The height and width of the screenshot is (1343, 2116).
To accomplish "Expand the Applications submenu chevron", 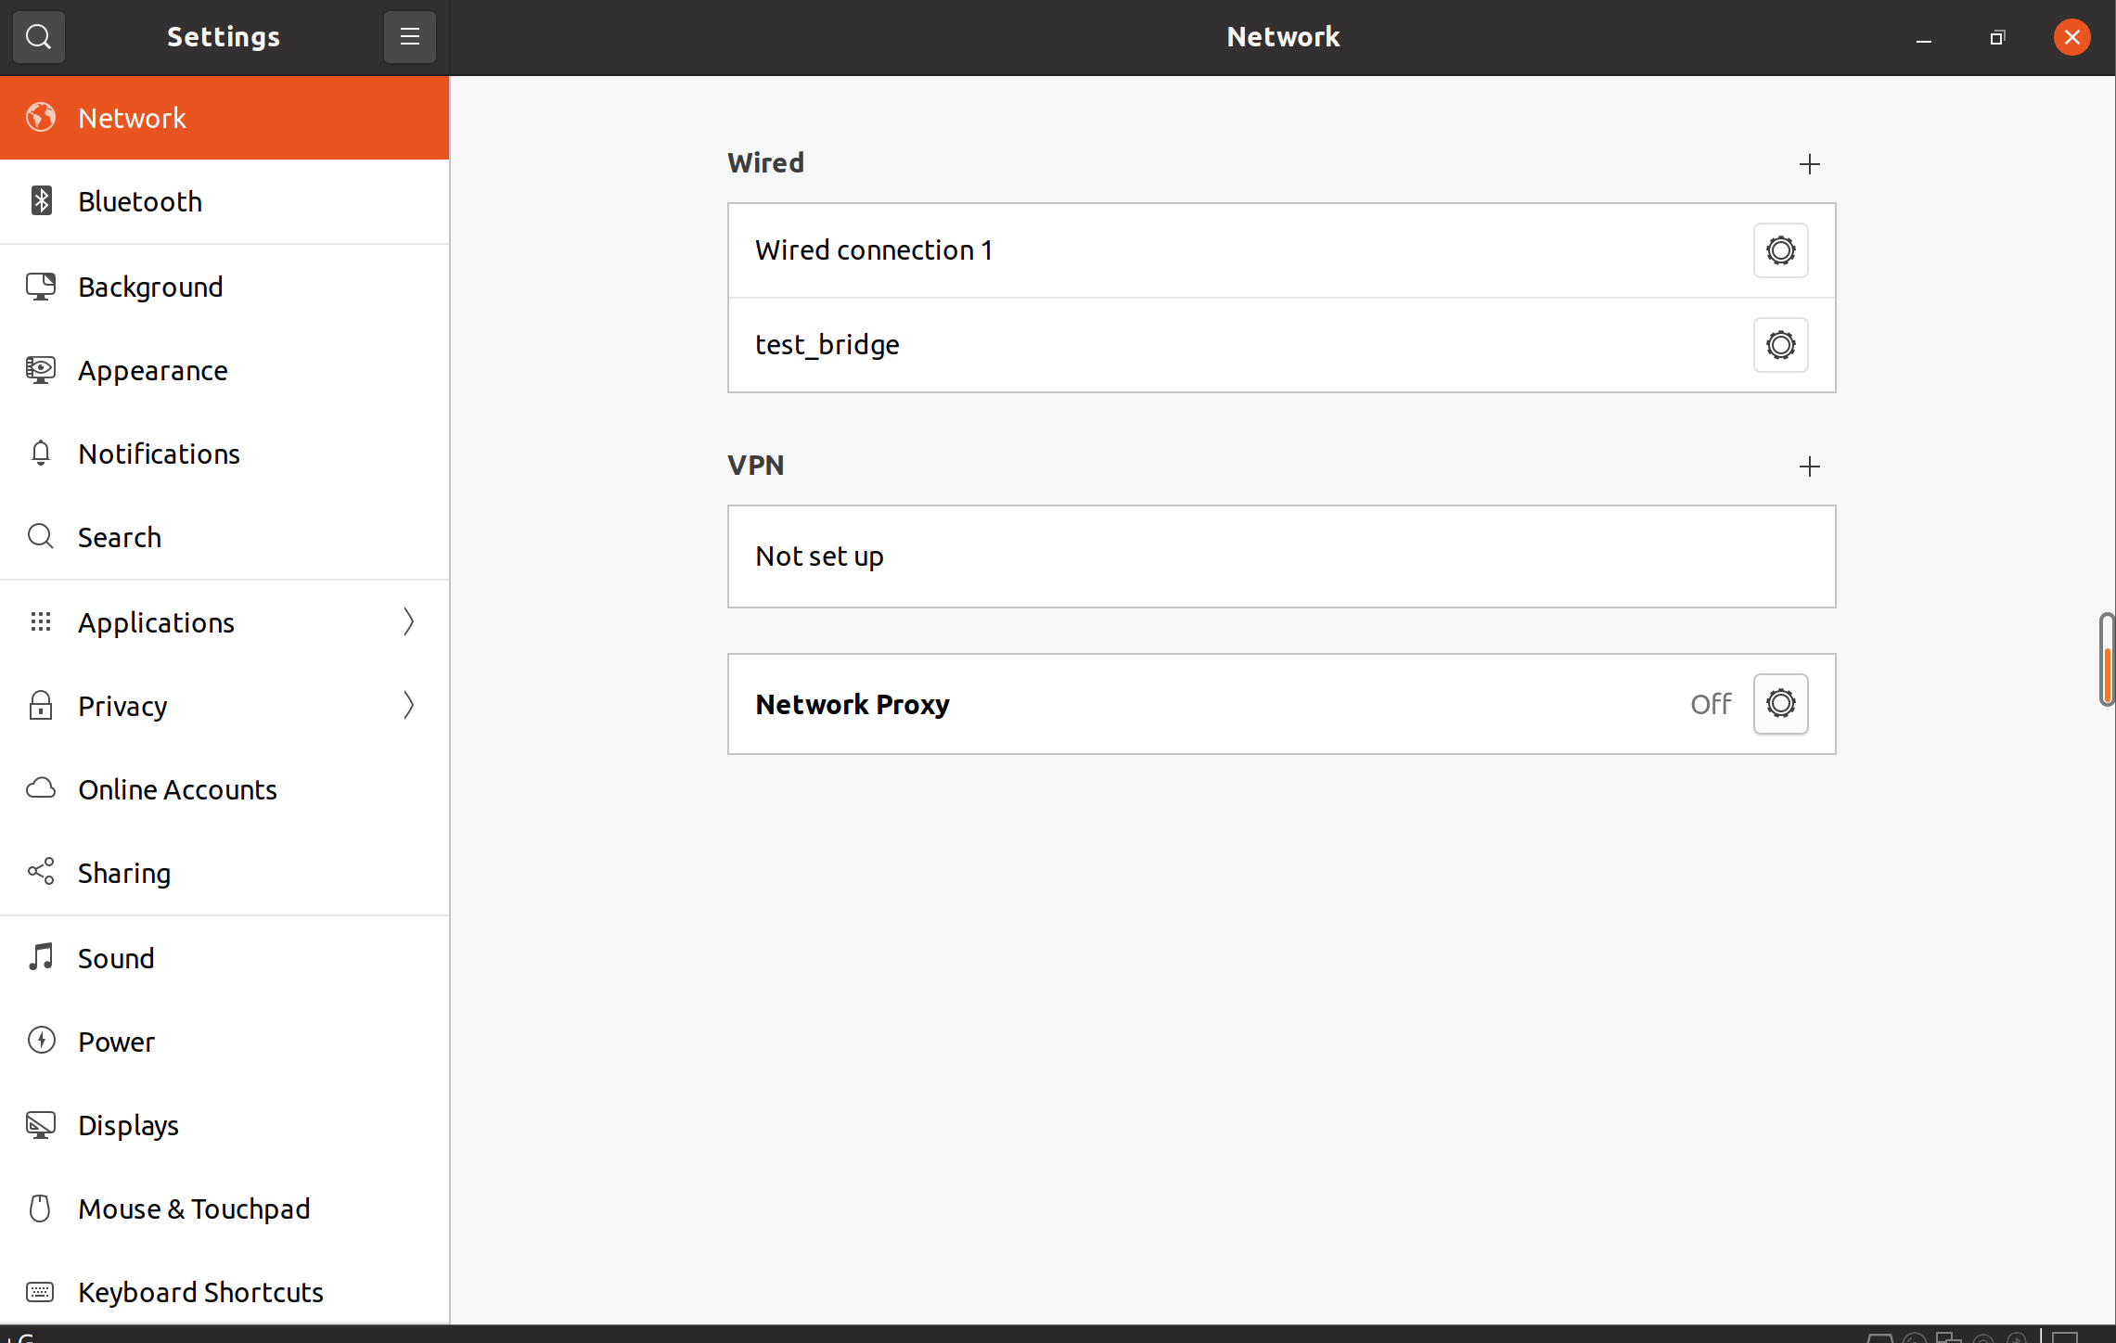I will pyautogui.click(x=408, y=622).
